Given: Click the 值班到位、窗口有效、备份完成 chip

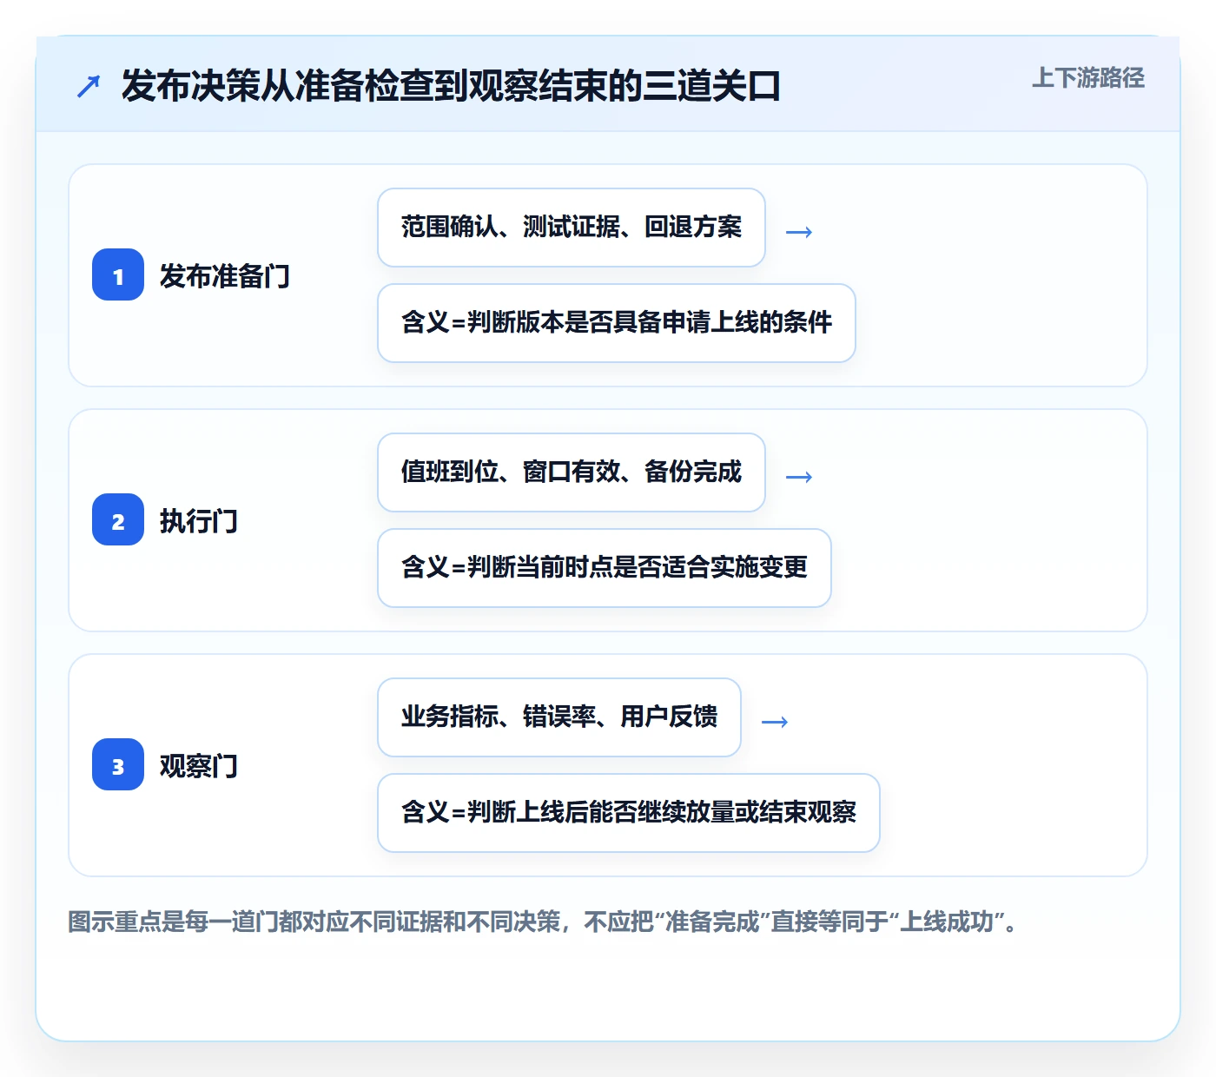Looking at the screenshot, I should 572,472.
